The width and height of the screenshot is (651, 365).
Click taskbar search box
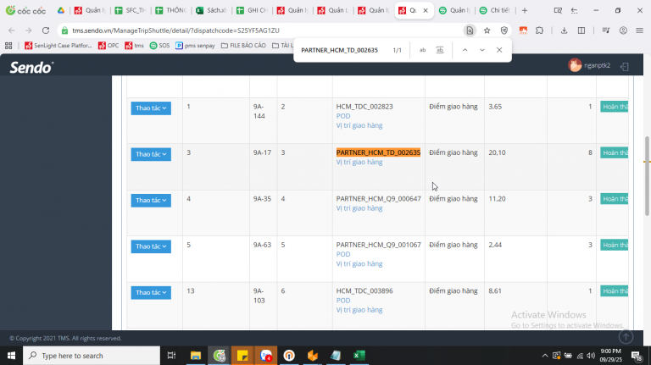[x=92, y=356]
